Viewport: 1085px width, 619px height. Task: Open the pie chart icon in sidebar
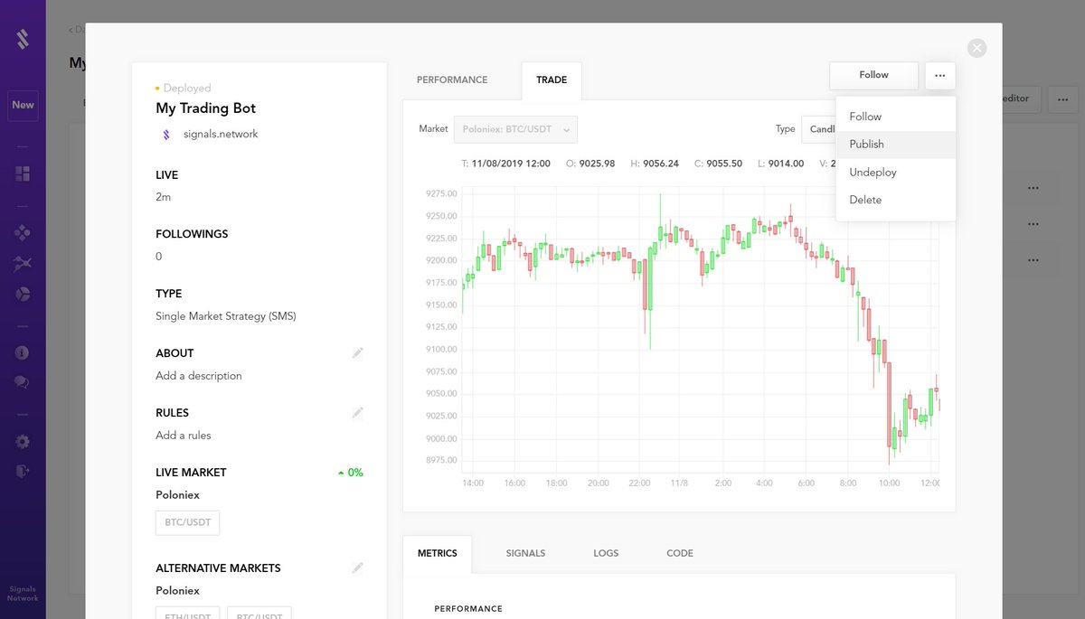(23, 294)
